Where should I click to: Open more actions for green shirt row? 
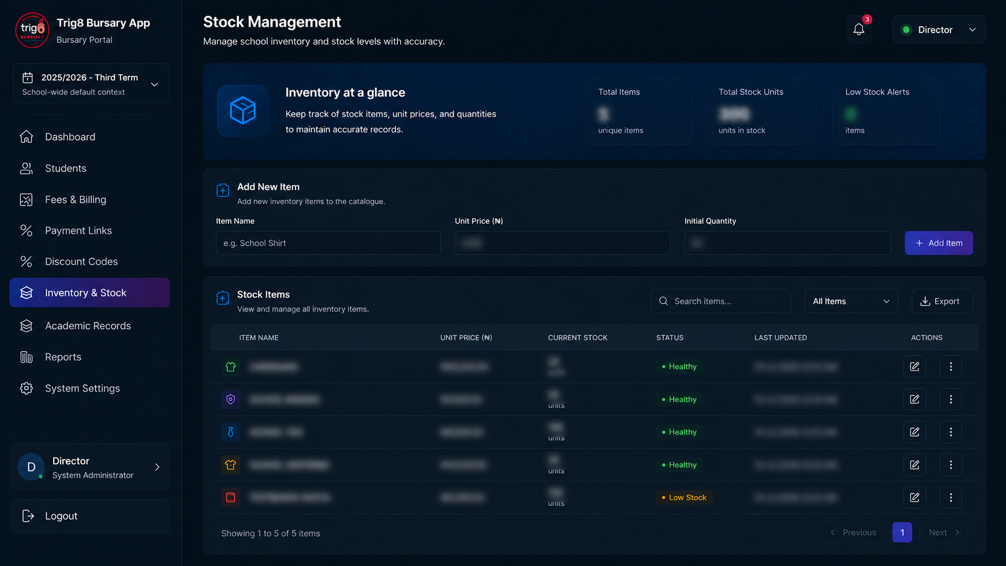(951, 366)
